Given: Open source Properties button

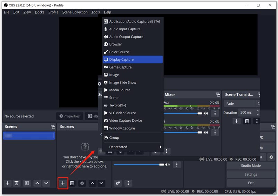Looking at the screenshot, I should coord(70,116).
